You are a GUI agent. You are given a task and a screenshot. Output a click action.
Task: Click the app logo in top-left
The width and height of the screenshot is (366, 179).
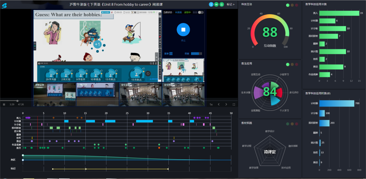point(4,5)
